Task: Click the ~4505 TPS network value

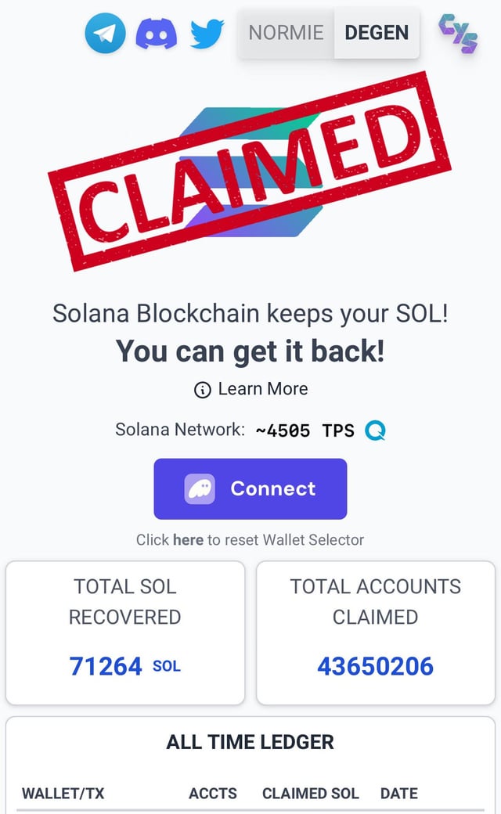Action: (305, 430)
